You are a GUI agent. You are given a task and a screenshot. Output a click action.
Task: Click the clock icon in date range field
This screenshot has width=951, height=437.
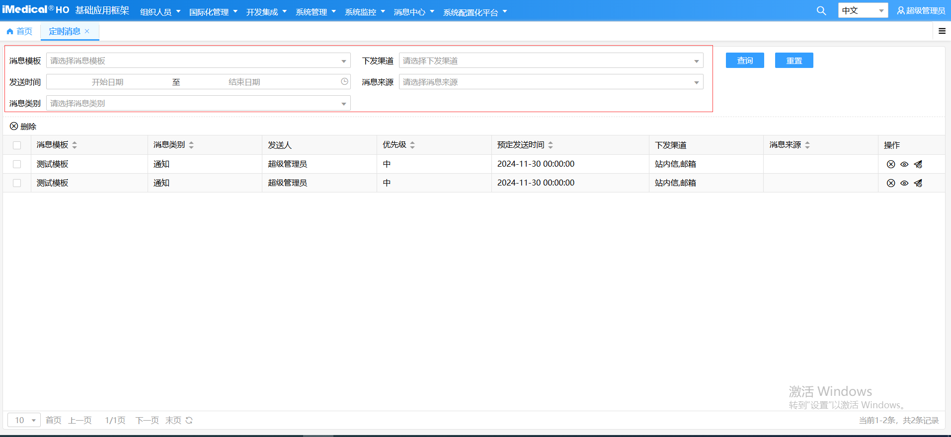click(344, 82)
